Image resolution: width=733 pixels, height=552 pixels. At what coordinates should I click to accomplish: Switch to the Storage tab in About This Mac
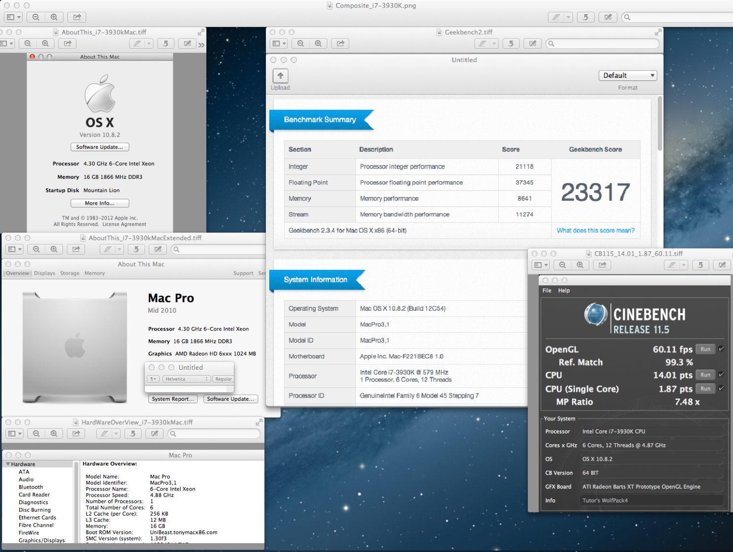[x=69, y=273]
